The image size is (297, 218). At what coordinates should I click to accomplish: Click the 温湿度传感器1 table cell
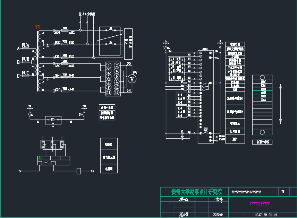tap(235, 98)
